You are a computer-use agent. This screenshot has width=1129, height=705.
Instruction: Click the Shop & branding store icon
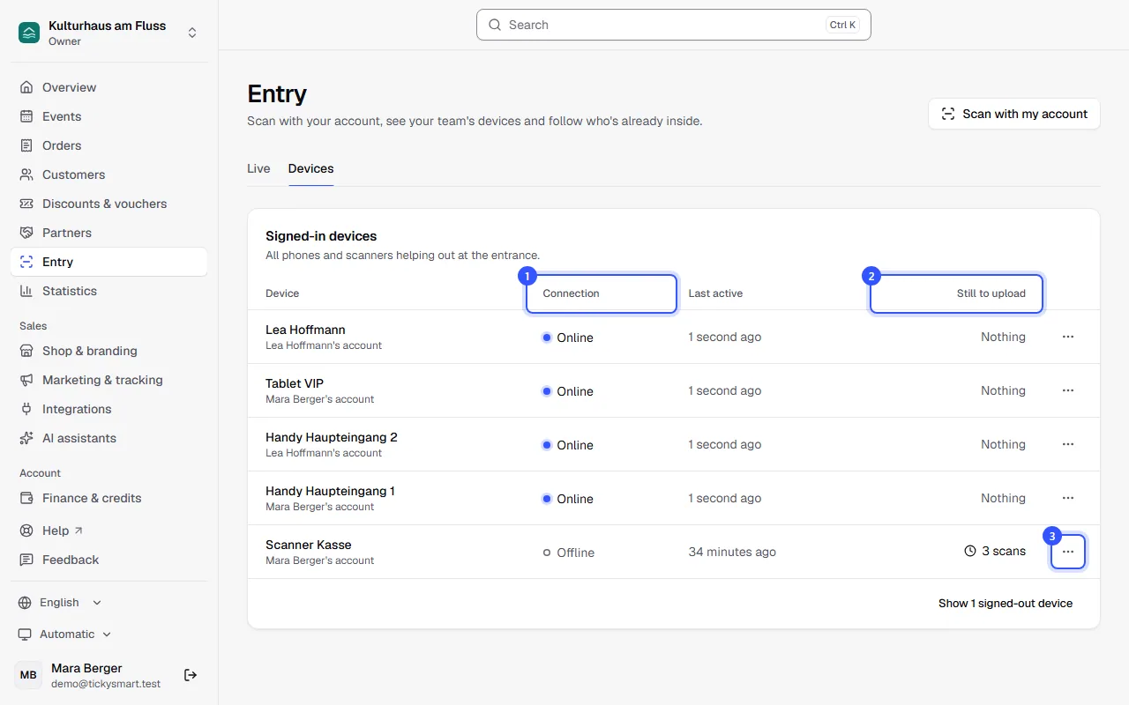pos(26,351)
